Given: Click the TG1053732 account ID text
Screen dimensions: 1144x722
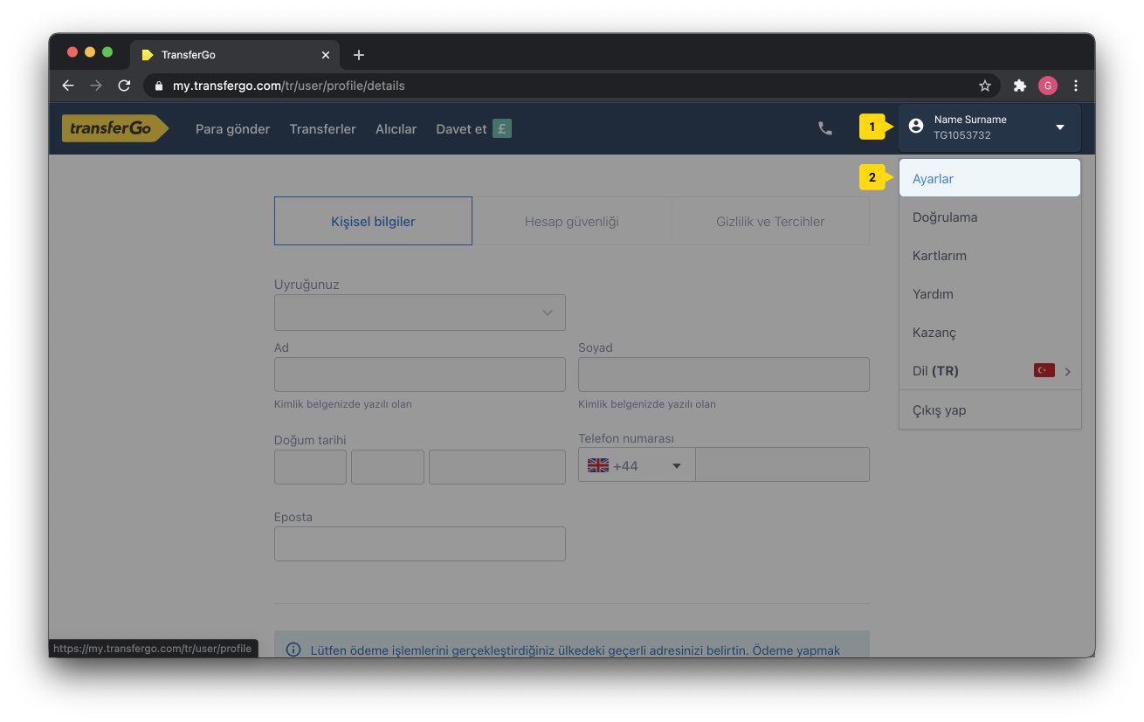Looking at the screenshot, I should tap(962, 135).
